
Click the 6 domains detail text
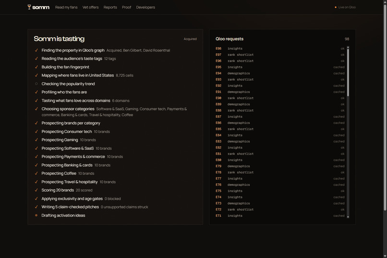[121, 101]
